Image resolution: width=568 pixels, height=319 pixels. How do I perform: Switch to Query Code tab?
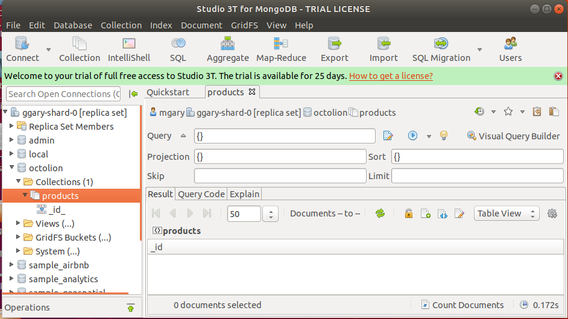coord(201,194)
